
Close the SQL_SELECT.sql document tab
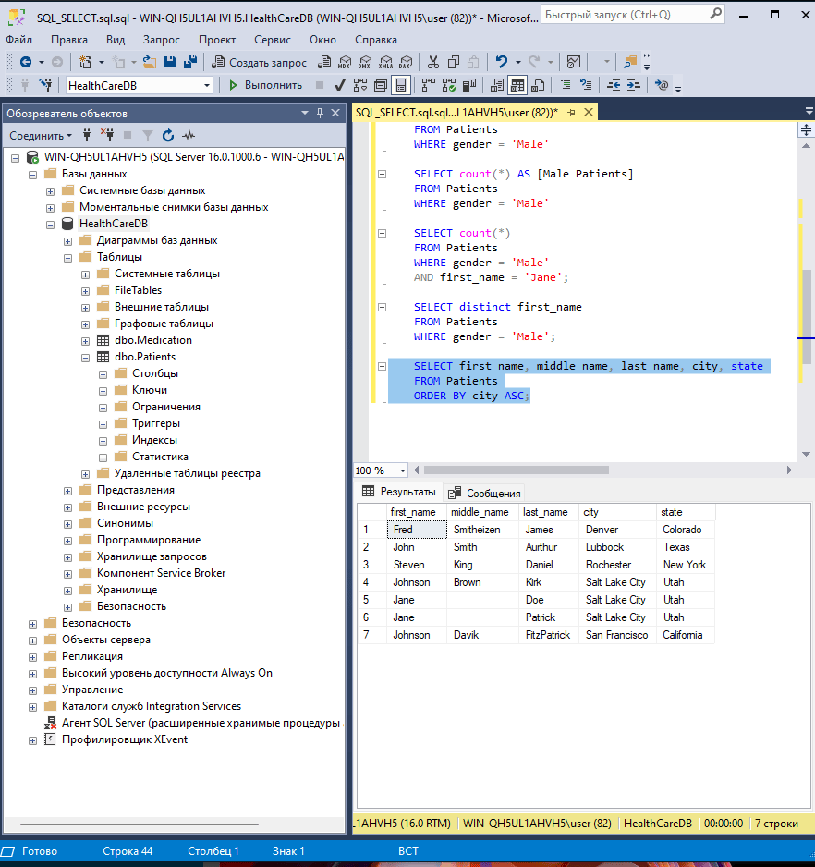589,112
